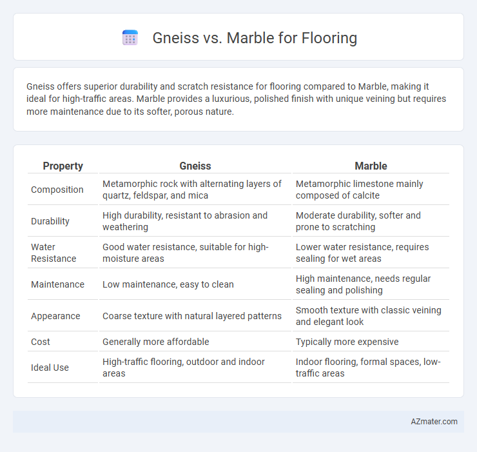
Task: Click 'Generally more affordable' cell
Action: 156,342
